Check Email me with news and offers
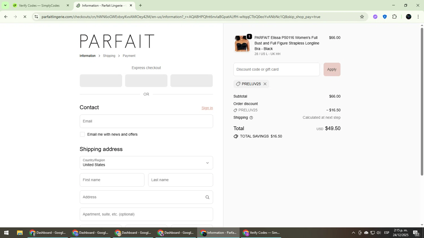This screenshot has height=238, width=424. click(82, 135)
